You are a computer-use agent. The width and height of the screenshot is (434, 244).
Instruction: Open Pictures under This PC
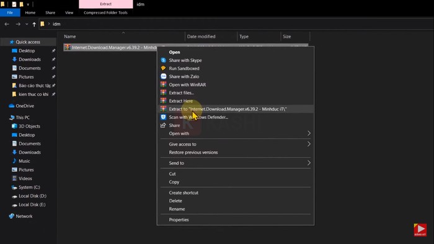click(26, 170)
